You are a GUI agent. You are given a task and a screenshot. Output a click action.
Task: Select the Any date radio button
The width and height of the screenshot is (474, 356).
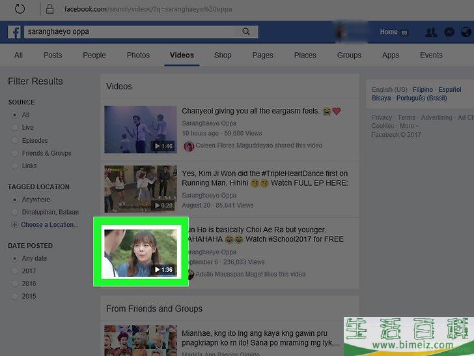pos(14,258)
